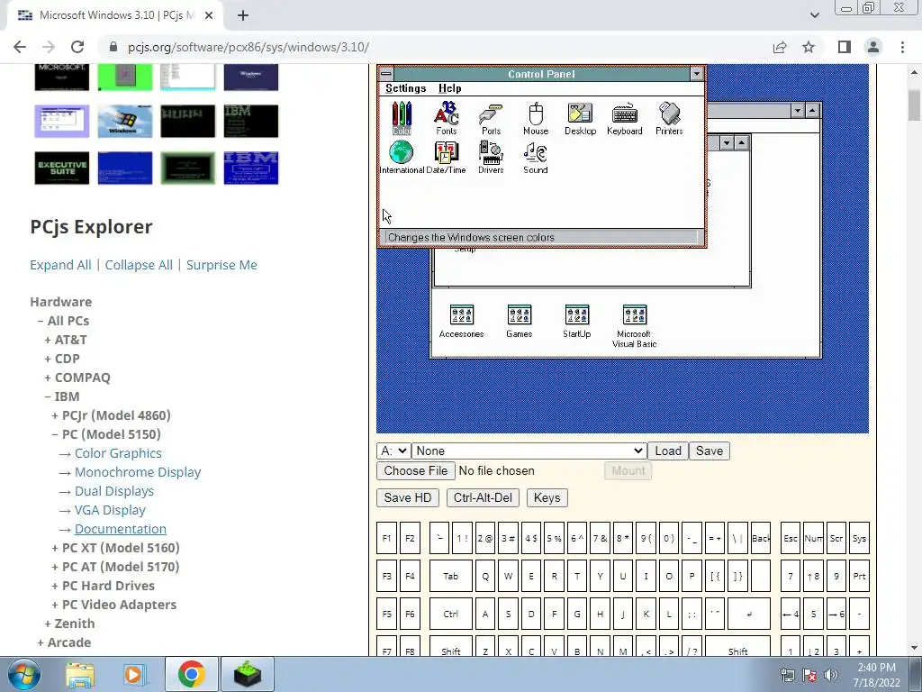Screen dimensions: 922x692
Task: Switch to the Microsoft Windows 3.10 tab
Action: pyautogui.click(x=116, y=15)
